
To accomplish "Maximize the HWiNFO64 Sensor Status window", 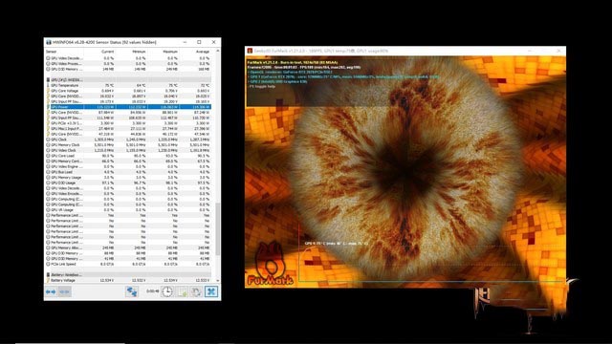I will click(199, 42).
